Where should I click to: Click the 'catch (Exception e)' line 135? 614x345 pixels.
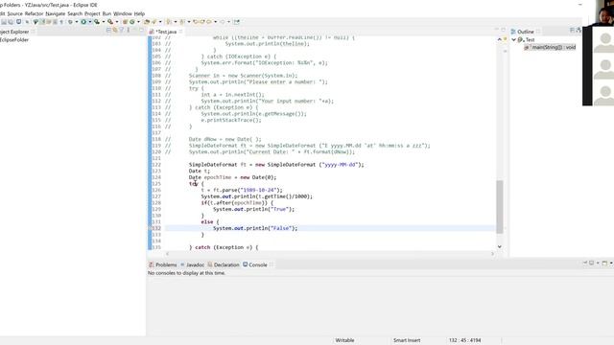[x=224, y=247]
